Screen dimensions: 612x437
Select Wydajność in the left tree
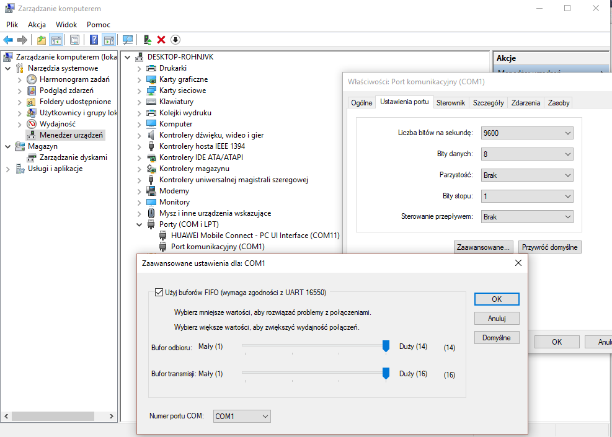click(x=58, y=124)
